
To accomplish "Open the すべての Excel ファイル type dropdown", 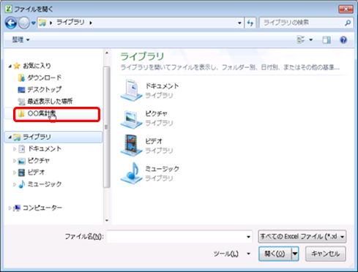I will [x=302, y=236].
